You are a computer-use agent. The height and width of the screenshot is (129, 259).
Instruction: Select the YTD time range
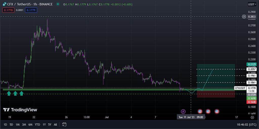point(37,124)
